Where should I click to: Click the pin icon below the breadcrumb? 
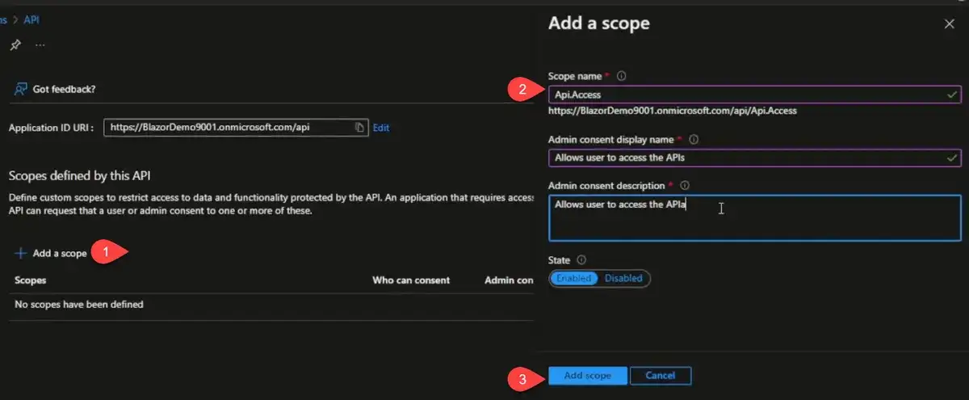point(15,45)
